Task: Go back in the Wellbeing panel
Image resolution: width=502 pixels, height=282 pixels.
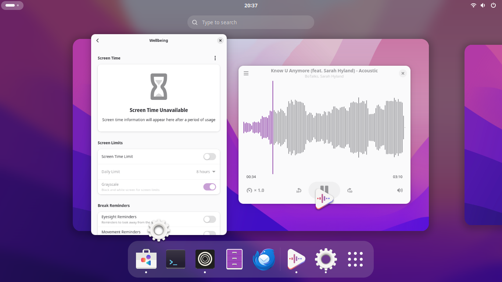Action: (x=97, y=40)
